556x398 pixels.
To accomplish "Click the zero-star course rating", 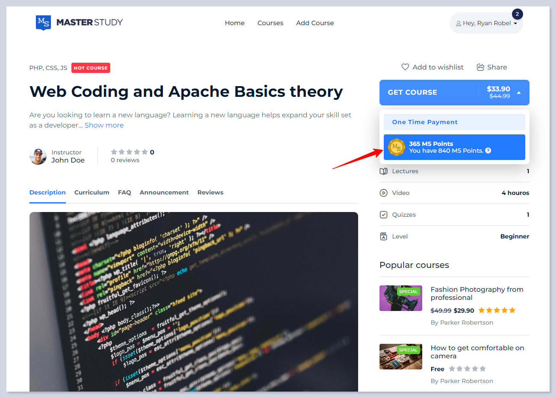I will (x=129, y=152).
